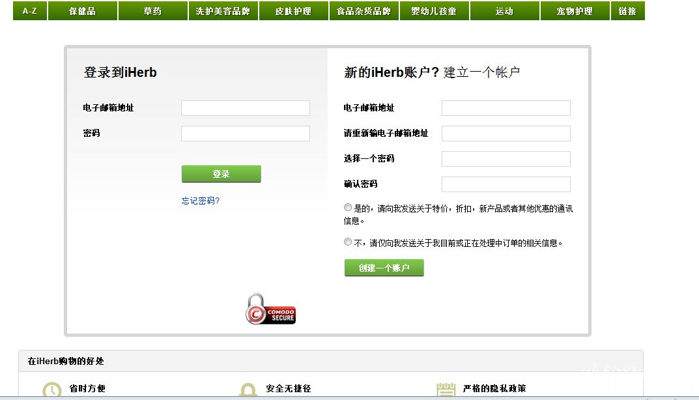Open the 链接 navigation menu
Viewport: 699px width, 400px height.
[628, 10]
